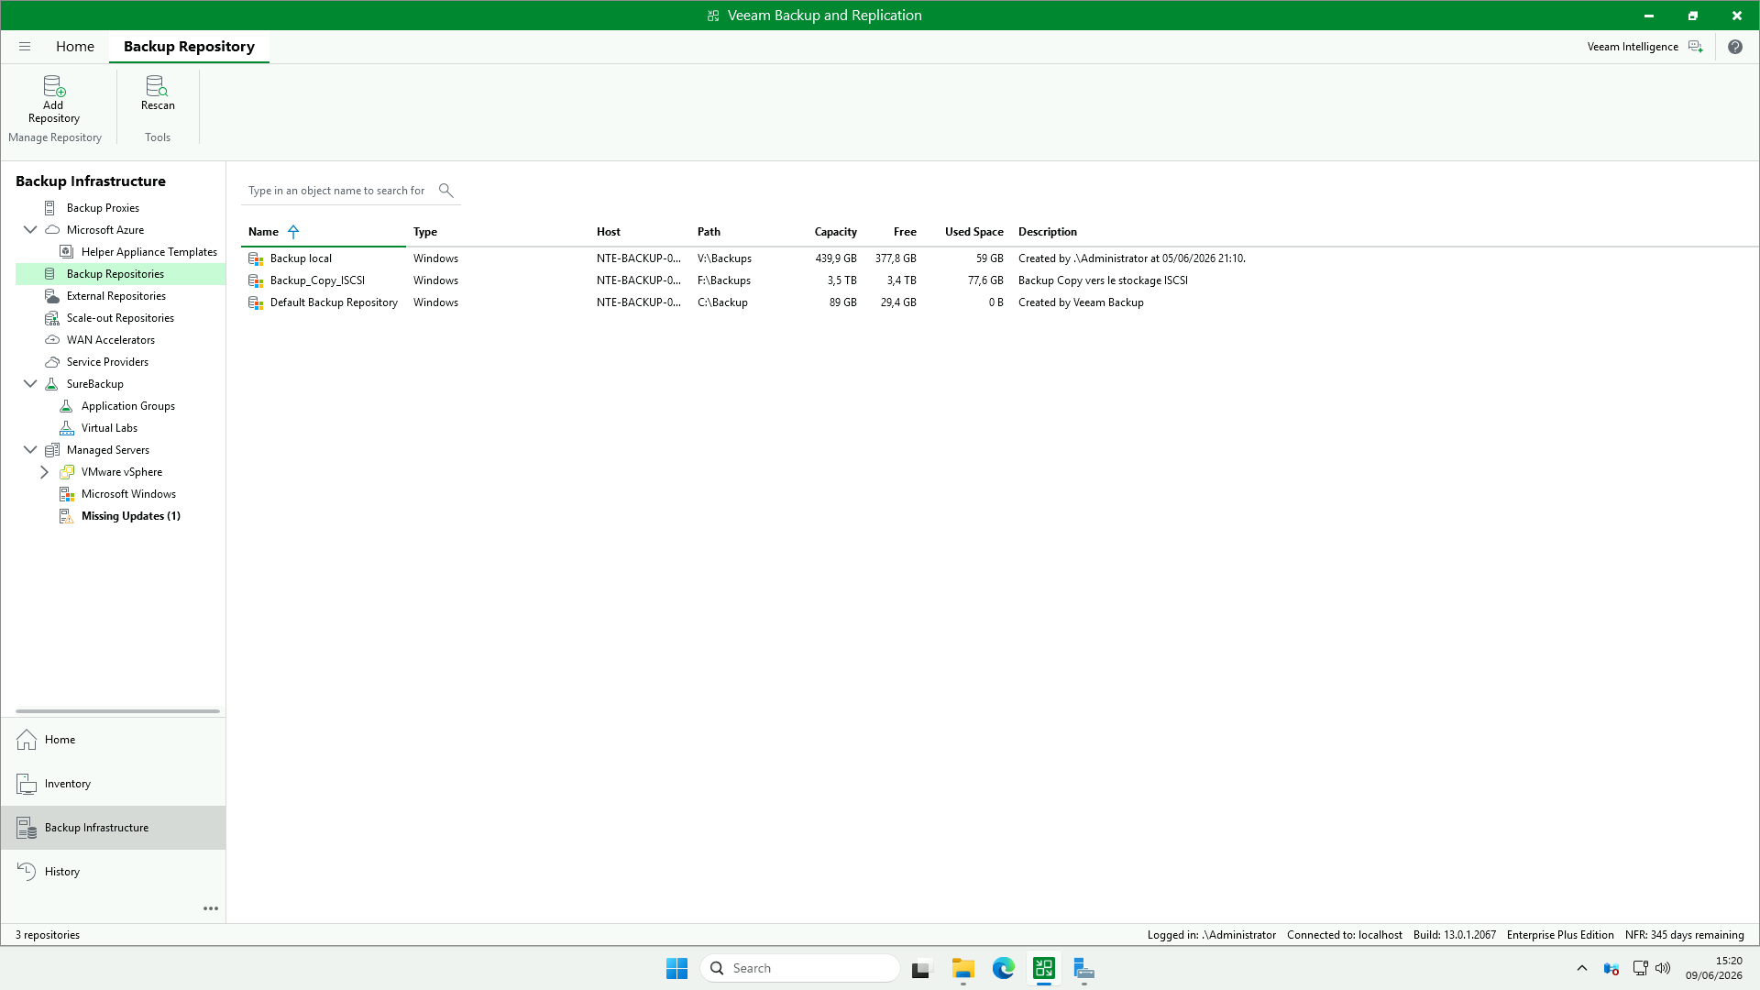Select the Backup Proxies tree icon

50,208
